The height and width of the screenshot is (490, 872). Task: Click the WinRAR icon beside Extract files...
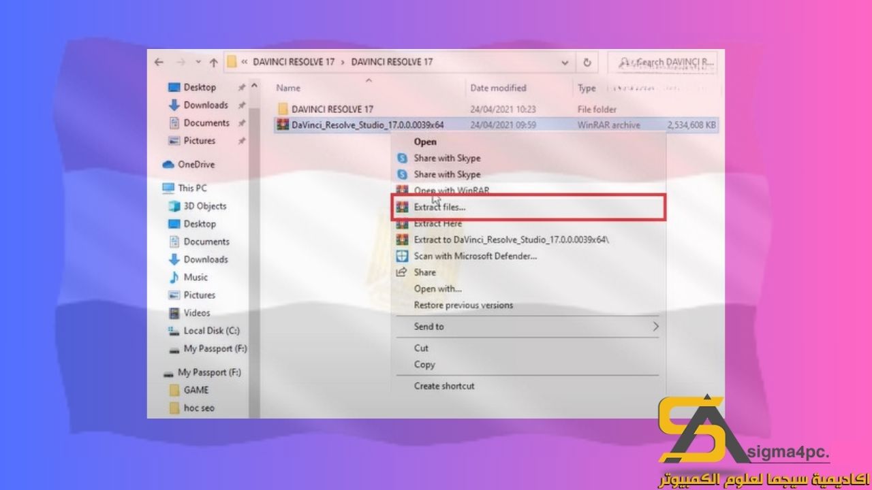402,207
